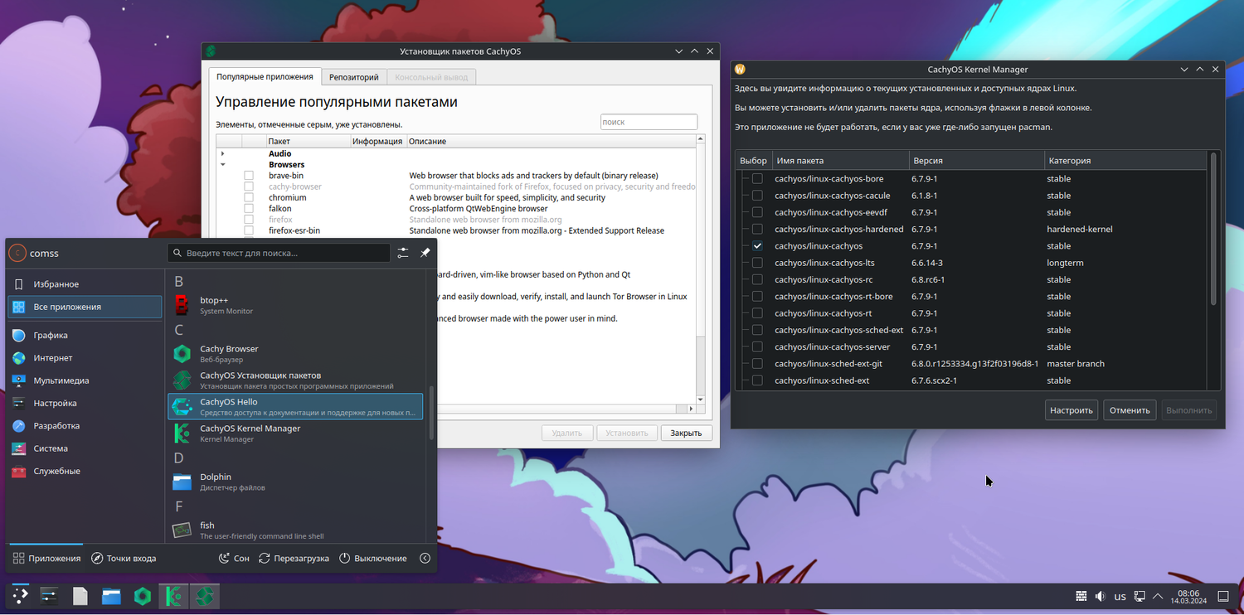Focus the поиск field in package installer
This screenshot has width=1244, height=615.
pos(649,122)
